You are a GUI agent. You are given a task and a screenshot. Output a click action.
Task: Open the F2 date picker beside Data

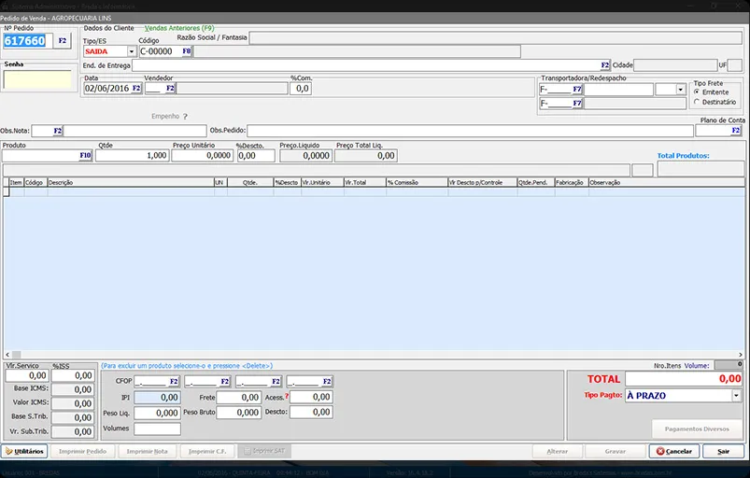136,89
